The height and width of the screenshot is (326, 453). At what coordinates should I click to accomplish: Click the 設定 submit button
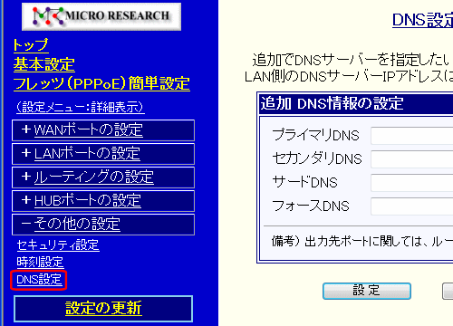click(x=367, y=292)
